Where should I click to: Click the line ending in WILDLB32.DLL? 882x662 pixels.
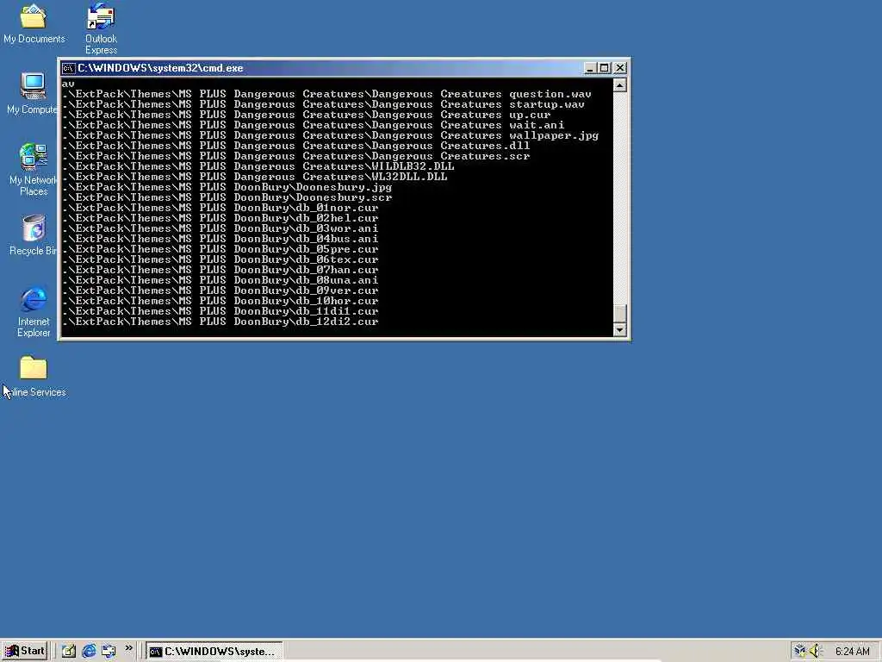coord(258,166)
